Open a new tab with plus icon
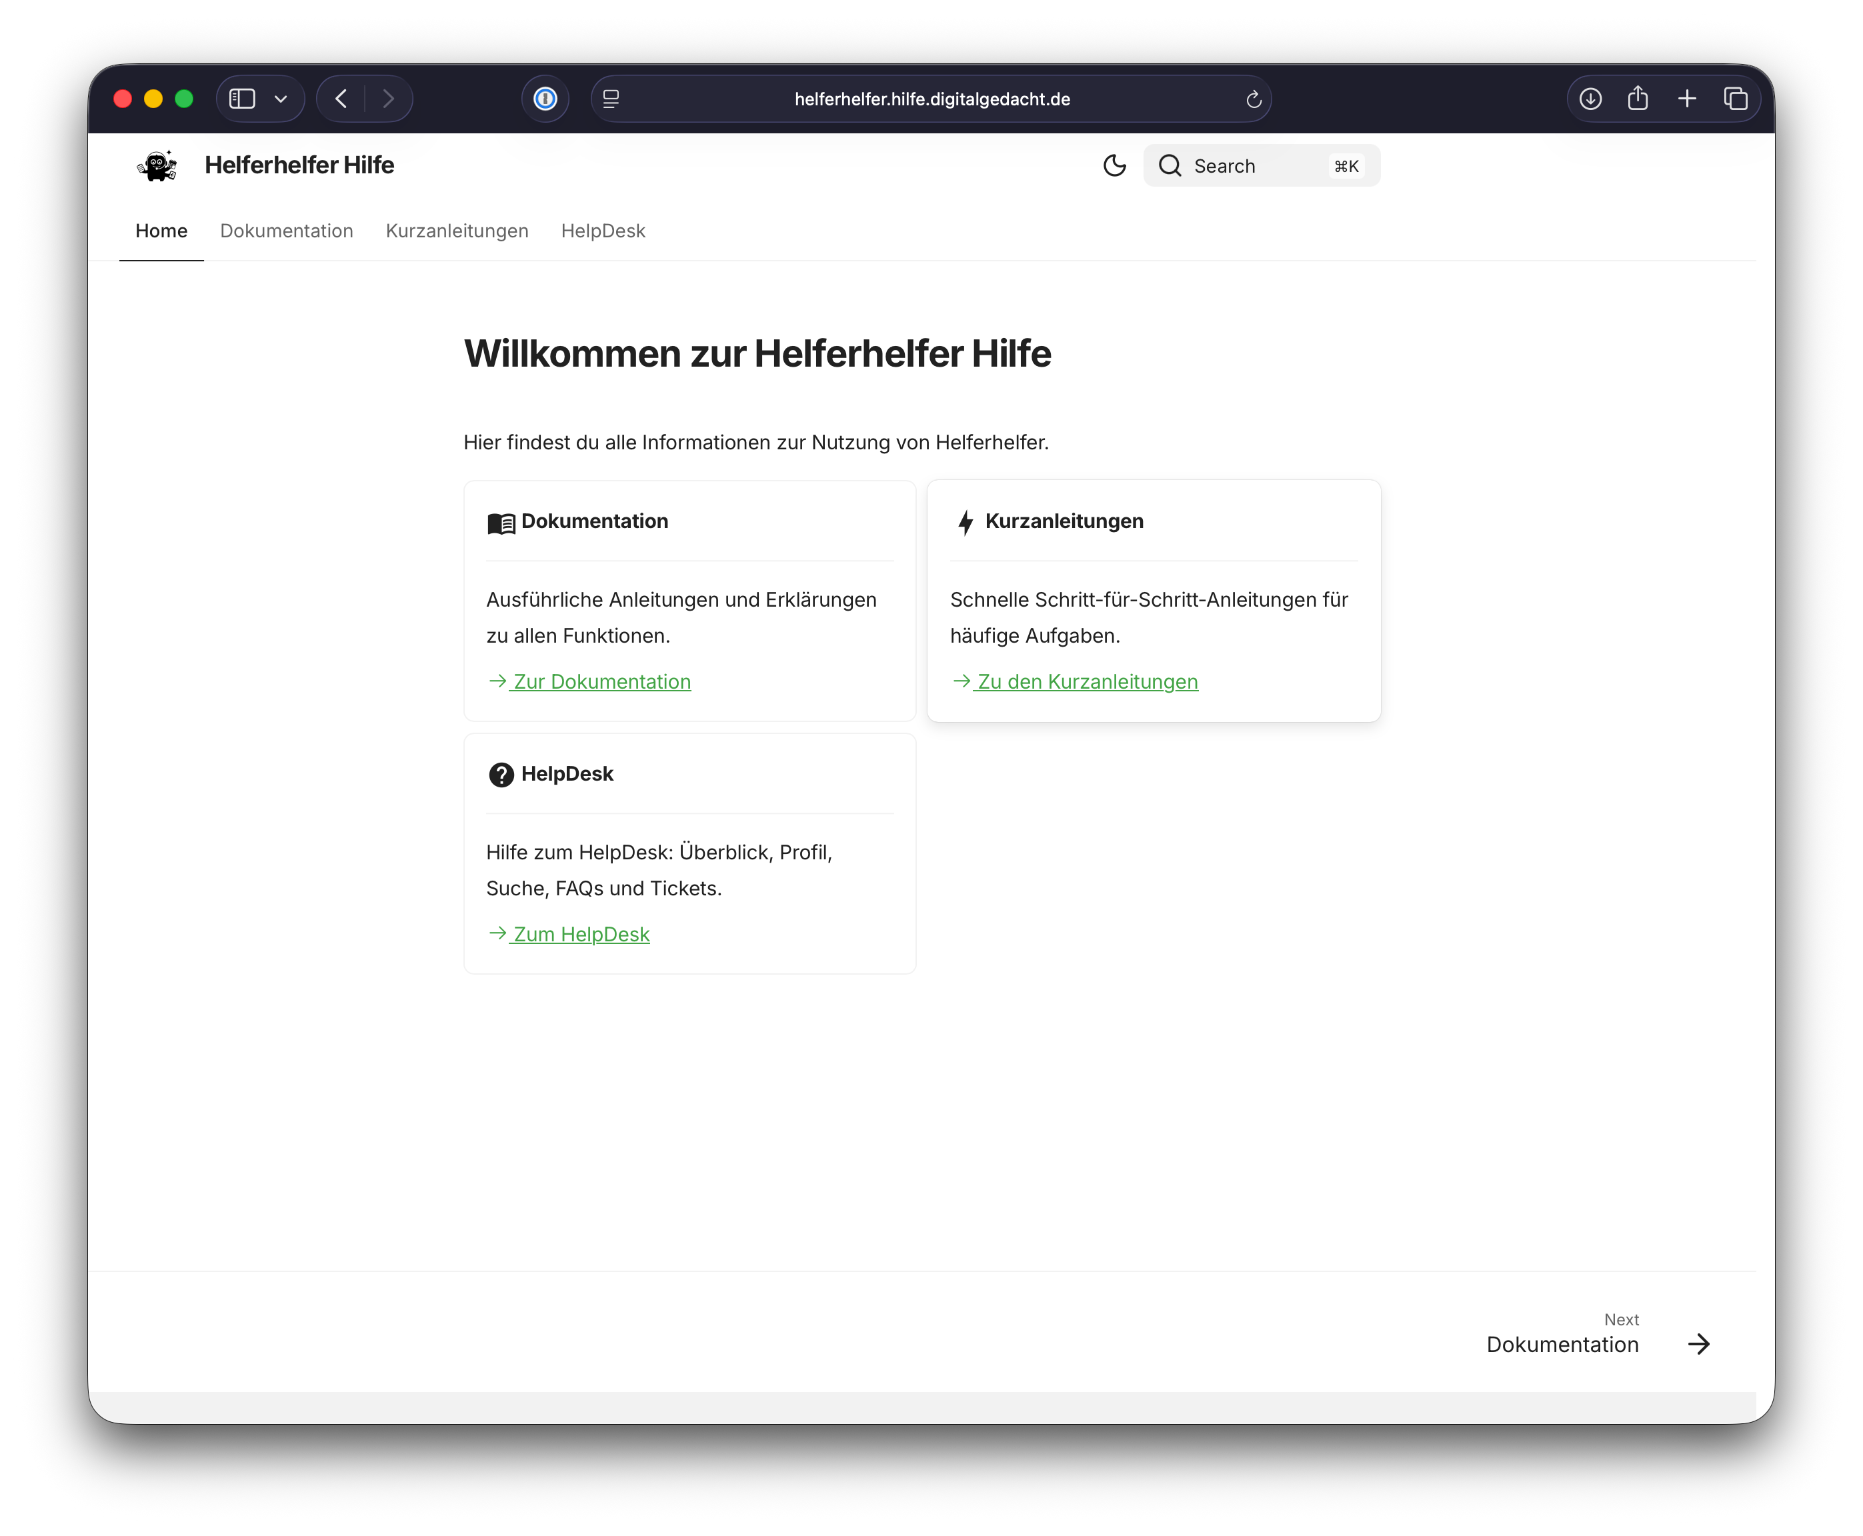The image size is (1863, 1536). click(1686, 98)
